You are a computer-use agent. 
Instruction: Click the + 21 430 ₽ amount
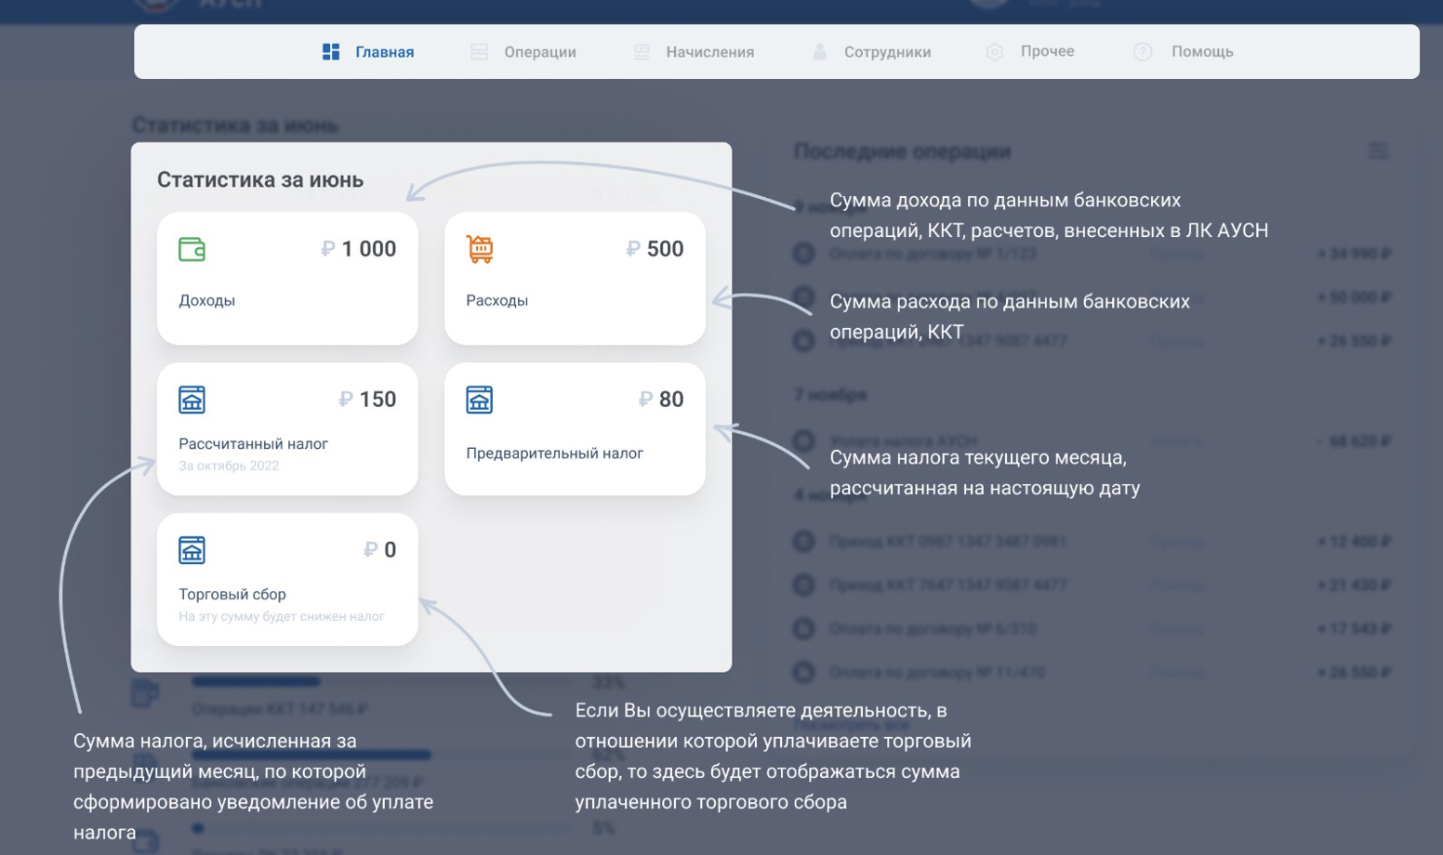1354,585
